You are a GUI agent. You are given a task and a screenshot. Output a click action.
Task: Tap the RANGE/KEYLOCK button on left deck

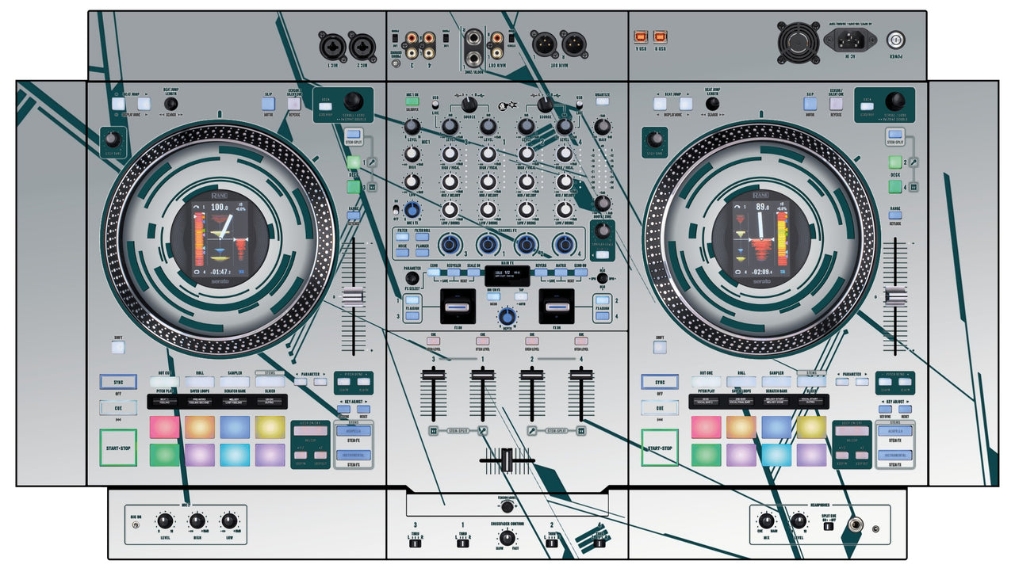pos(353,215)
